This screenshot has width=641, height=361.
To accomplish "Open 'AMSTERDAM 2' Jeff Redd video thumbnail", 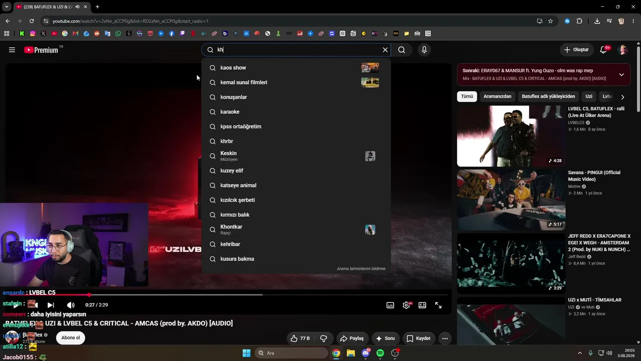I will coord(511,263).
